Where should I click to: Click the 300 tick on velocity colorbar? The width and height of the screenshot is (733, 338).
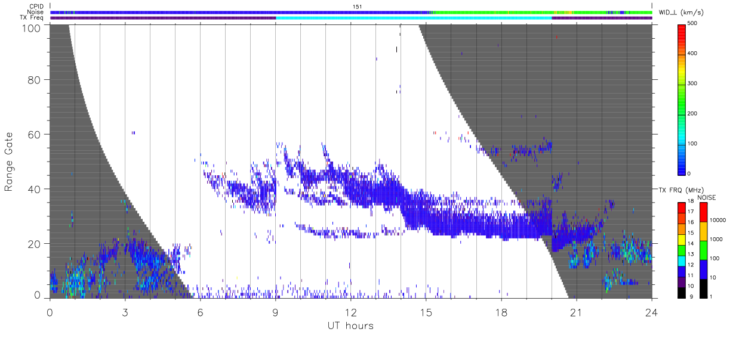[692, 83]
